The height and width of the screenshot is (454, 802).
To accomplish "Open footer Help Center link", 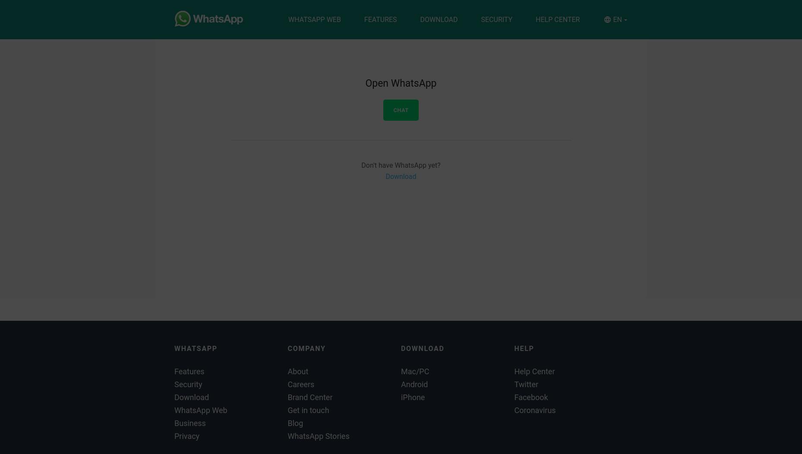I will pos(534,372).
